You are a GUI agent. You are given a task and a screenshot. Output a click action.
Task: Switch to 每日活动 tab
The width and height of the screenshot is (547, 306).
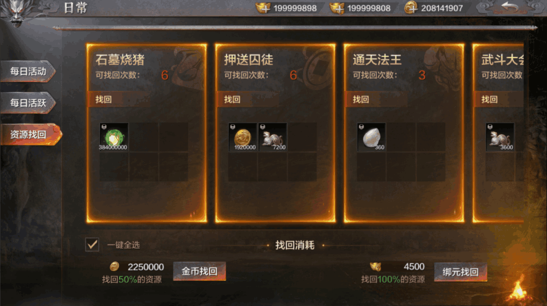click(x=28, y=72)
